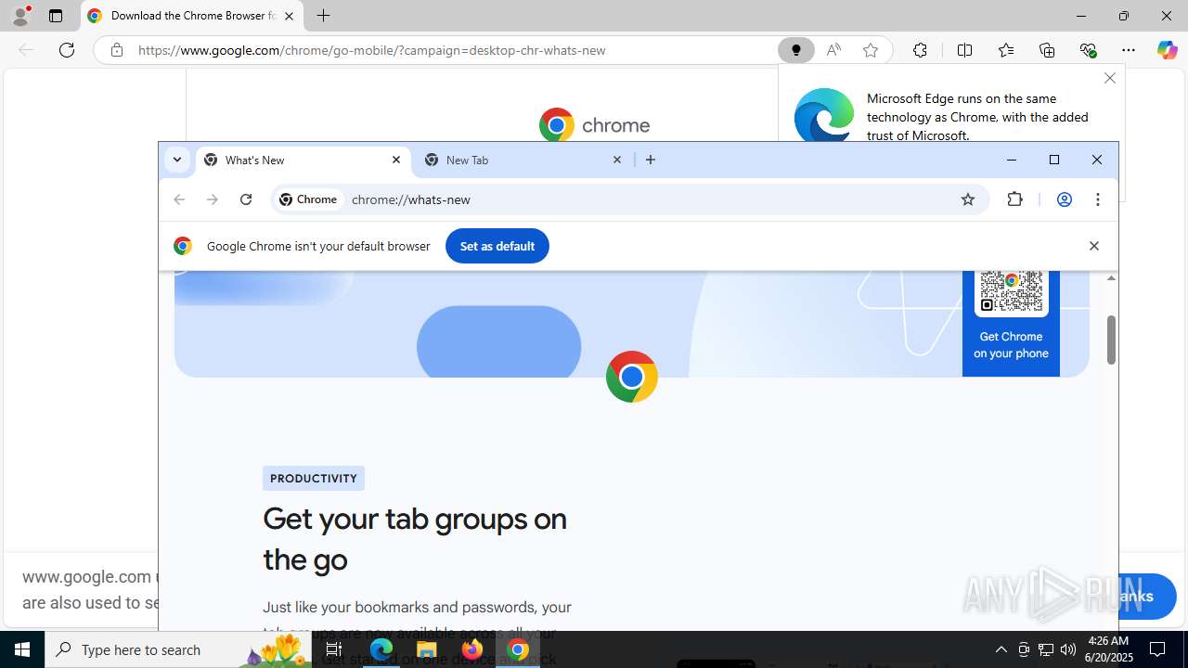Image resolution: width=1188 pixels, height=668 pixels.
Task: Close the Edge Download Chrome tab
Action: tap(290, 16)
